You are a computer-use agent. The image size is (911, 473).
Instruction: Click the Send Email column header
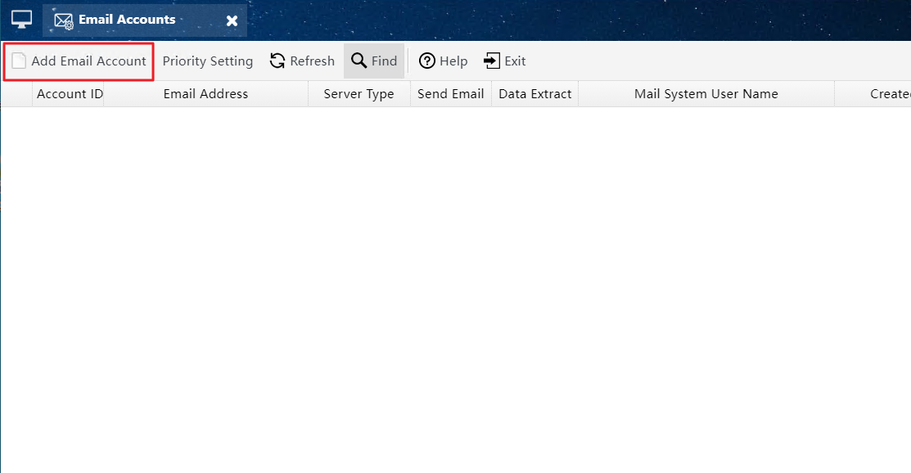(451, 94)
